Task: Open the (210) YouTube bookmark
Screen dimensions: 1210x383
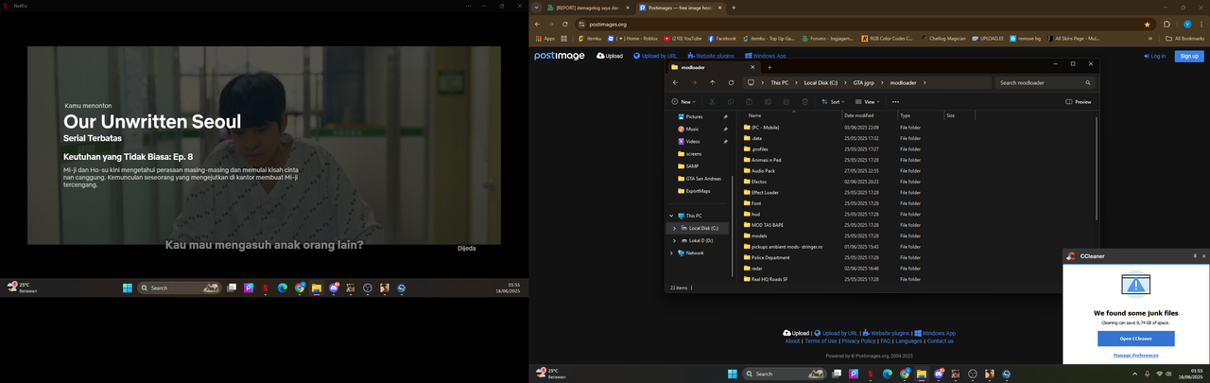Action: (683, 39)
